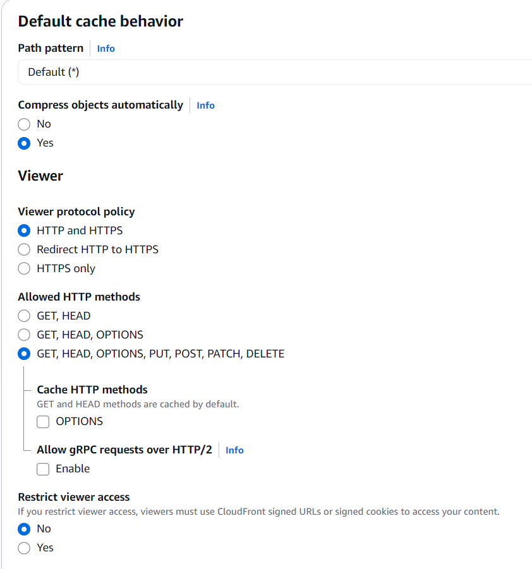The height and width of the screenshot is (569, 532).
Task: Select GET, HEAD, OPTIONS allowed methods
Action: click(24, 335)
